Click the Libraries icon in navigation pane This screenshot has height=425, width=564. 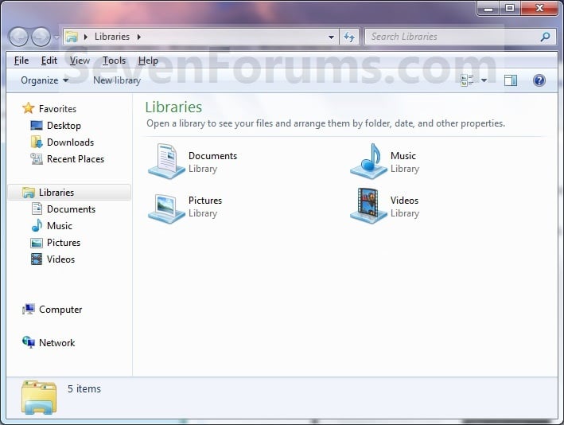[x=28, y=193]
